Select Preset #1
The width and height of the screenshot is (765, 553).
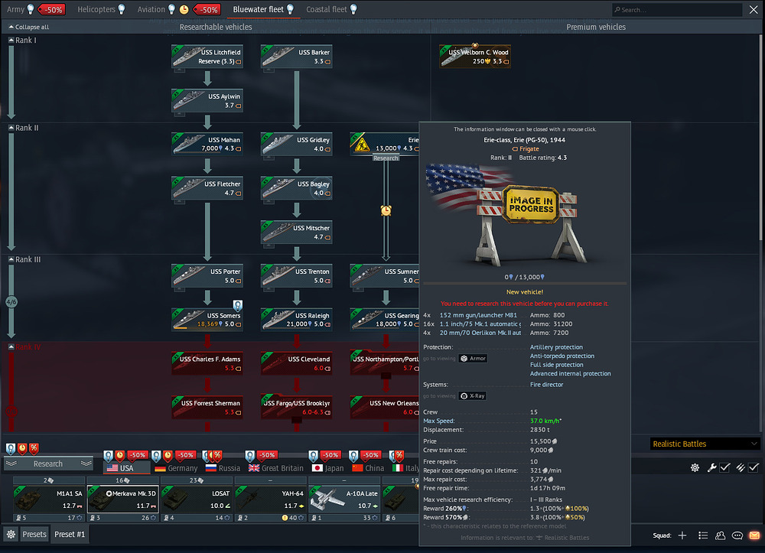click(x=70, y=535)
